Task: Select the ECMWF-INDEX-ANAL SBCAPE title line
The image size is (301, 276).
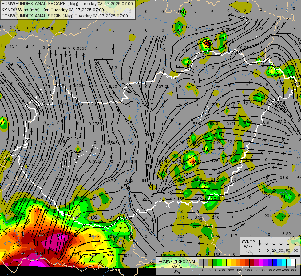Action: tap(67, 4)
